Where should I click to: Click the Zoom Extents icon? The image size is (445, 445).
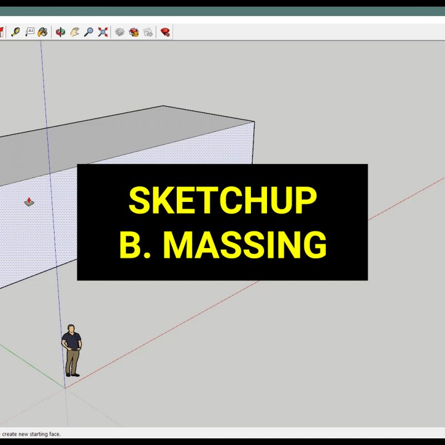pos(103,32)
